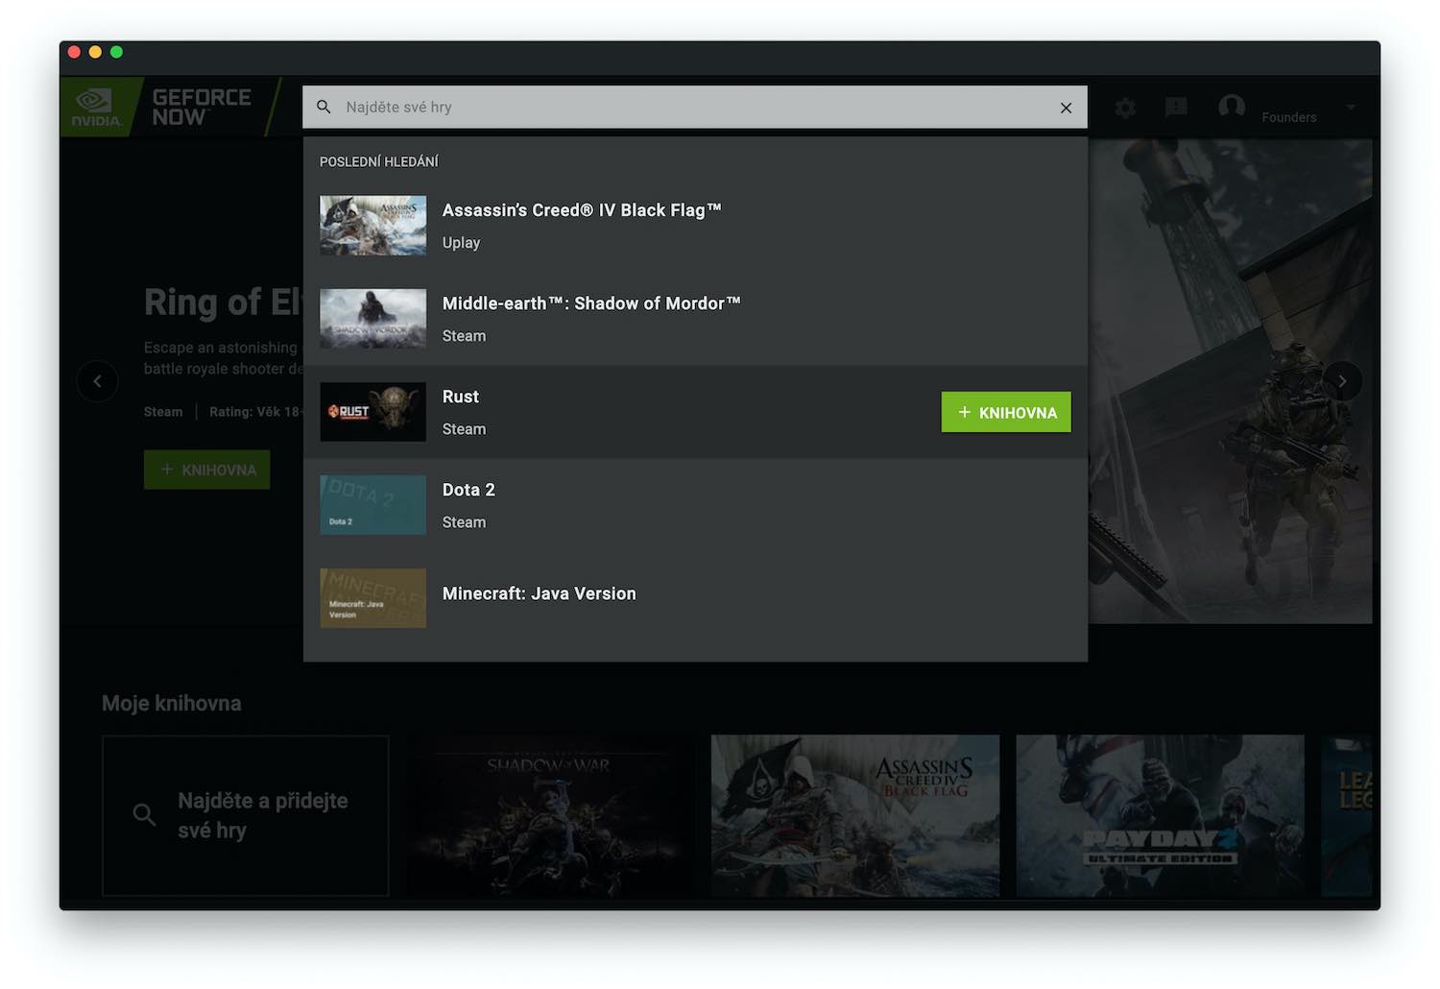The width and height of the screenshot is (1440, 989).
Task: Open Assassin's Creed Black Flag library tile
Action: pos(855,815)
